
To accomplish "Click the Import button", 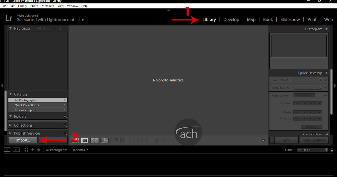I will pos(23,140).
